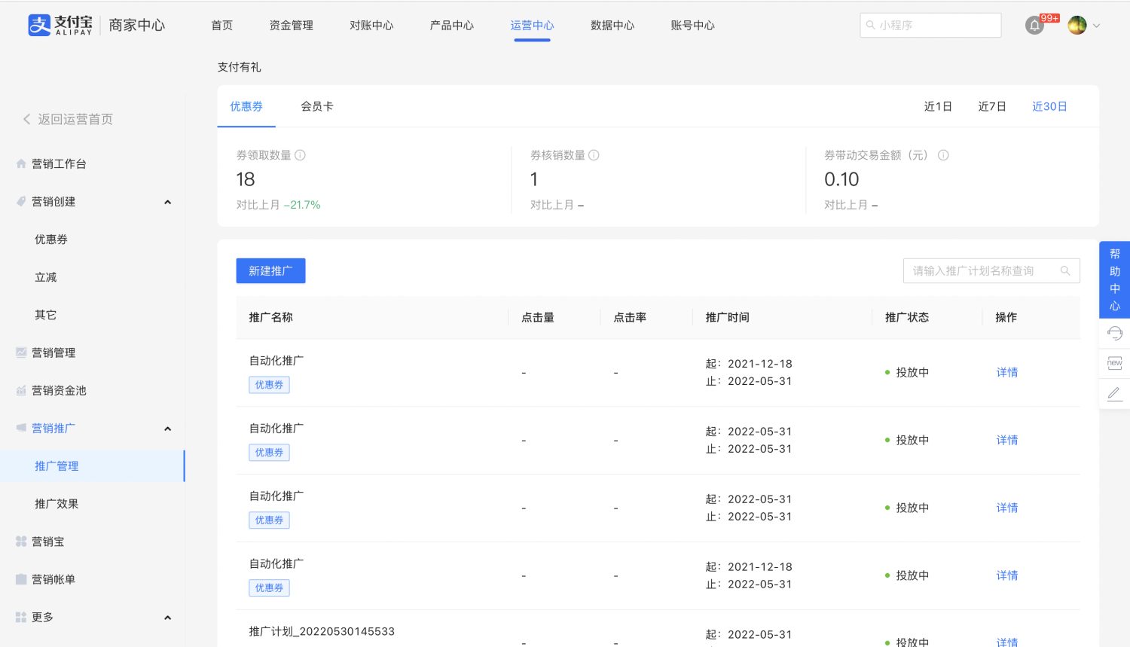1130x647 pixels.
Task: Open the 帮助中心 side button
Action: pos(1114,279)
